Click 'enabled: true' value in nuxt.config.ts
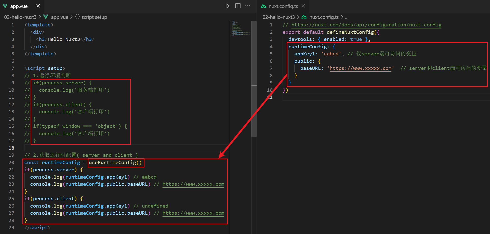490x234 pixels. pos(343,39)
